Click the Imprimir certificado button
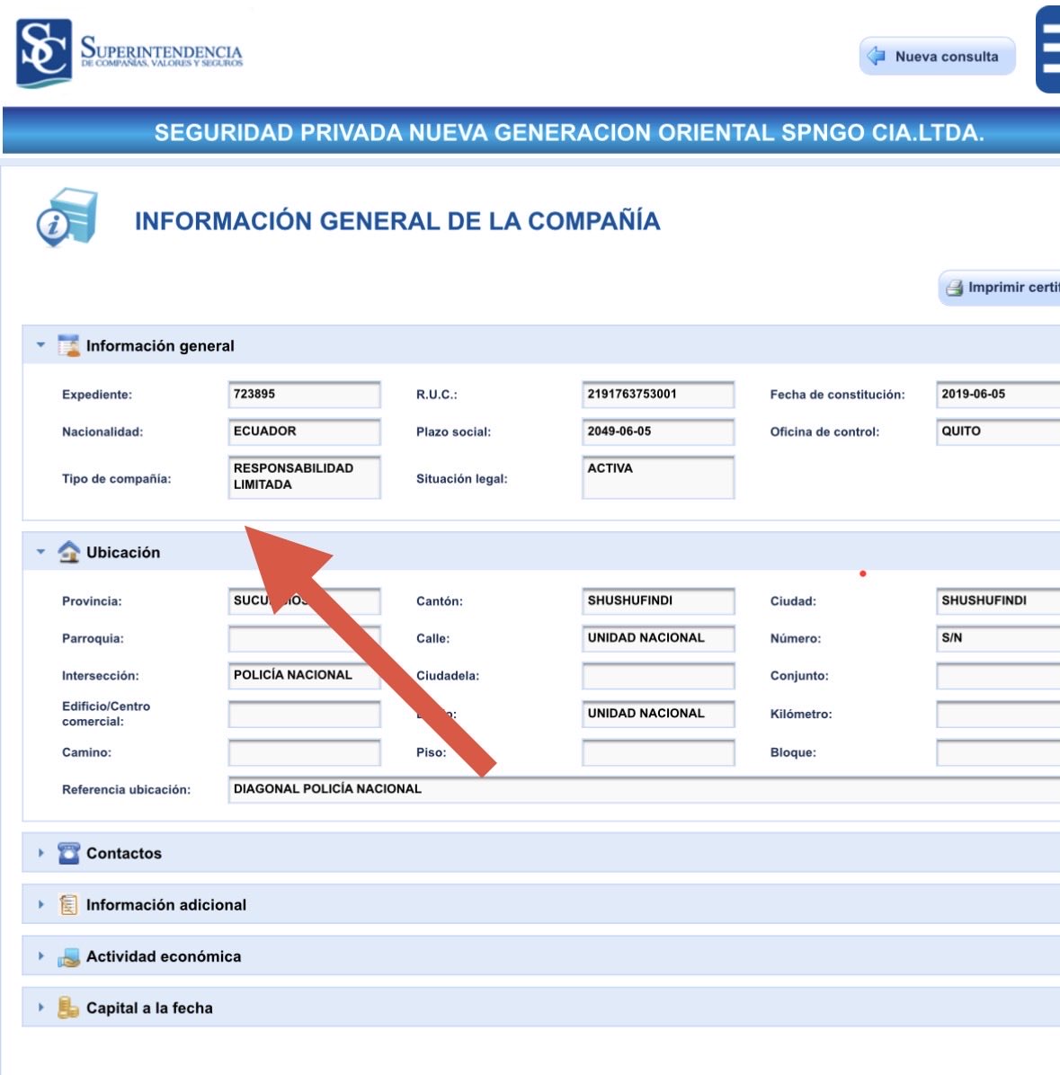Image resolution: width=1060 pixels, height=1075 pixels. point(999,288)
